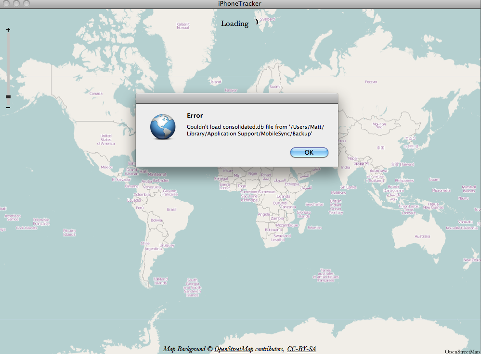The width and height of the screenshot is (481, 354).
Task: Click the Pitcairn Islands label
Action: [69, 232]
